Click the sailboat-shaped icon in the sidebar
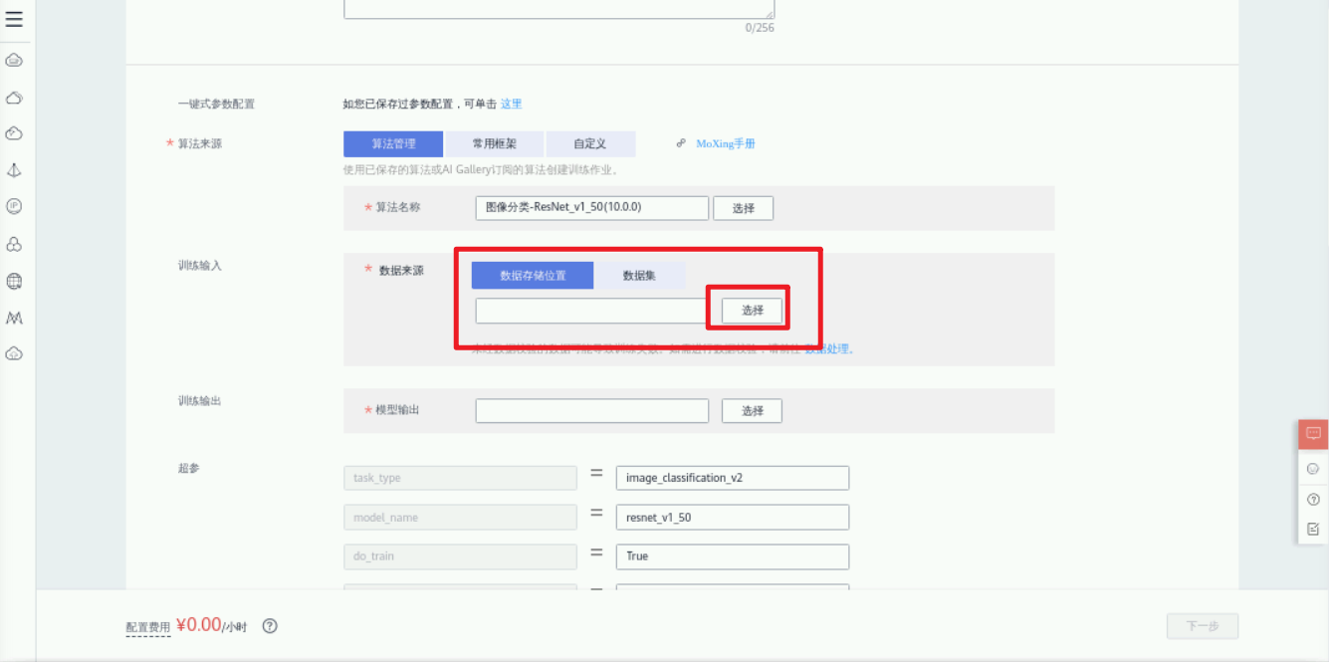The height and width of the screenshot is (662, 1329). tap(14, 170)
